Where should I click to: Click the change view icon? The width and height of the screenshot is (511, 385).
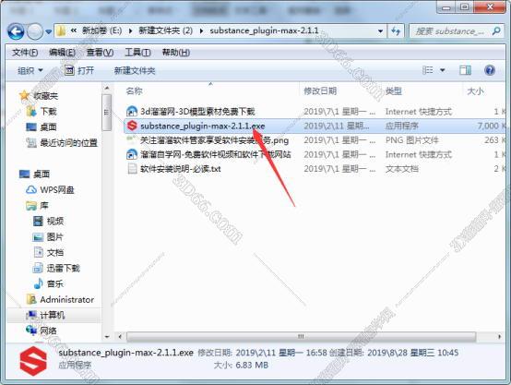tap(428, 70)
